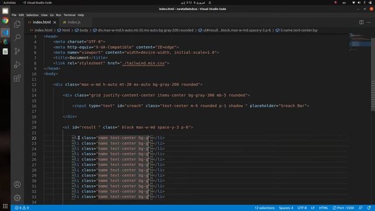Open the en keyboard layout indicator
The width and height of the screenshot is (375, 211).
(x=344, y=2)
